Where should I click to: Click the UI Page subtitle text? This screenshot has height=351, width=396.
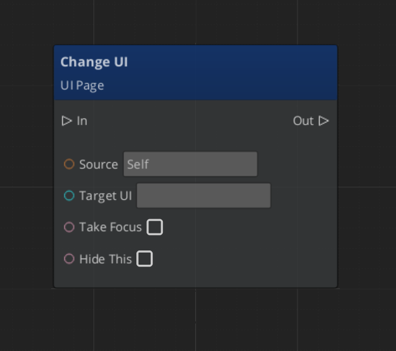pos(82,86)
